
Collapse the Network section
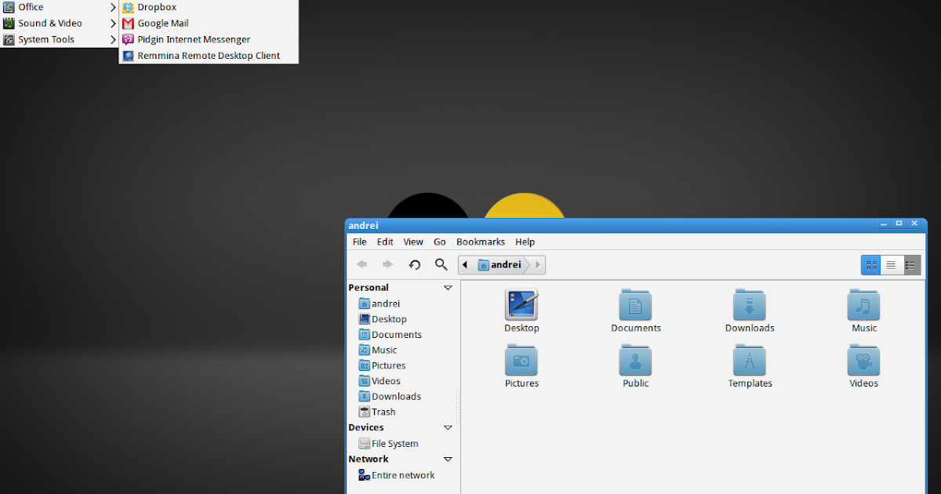click(x=448, y=459)
